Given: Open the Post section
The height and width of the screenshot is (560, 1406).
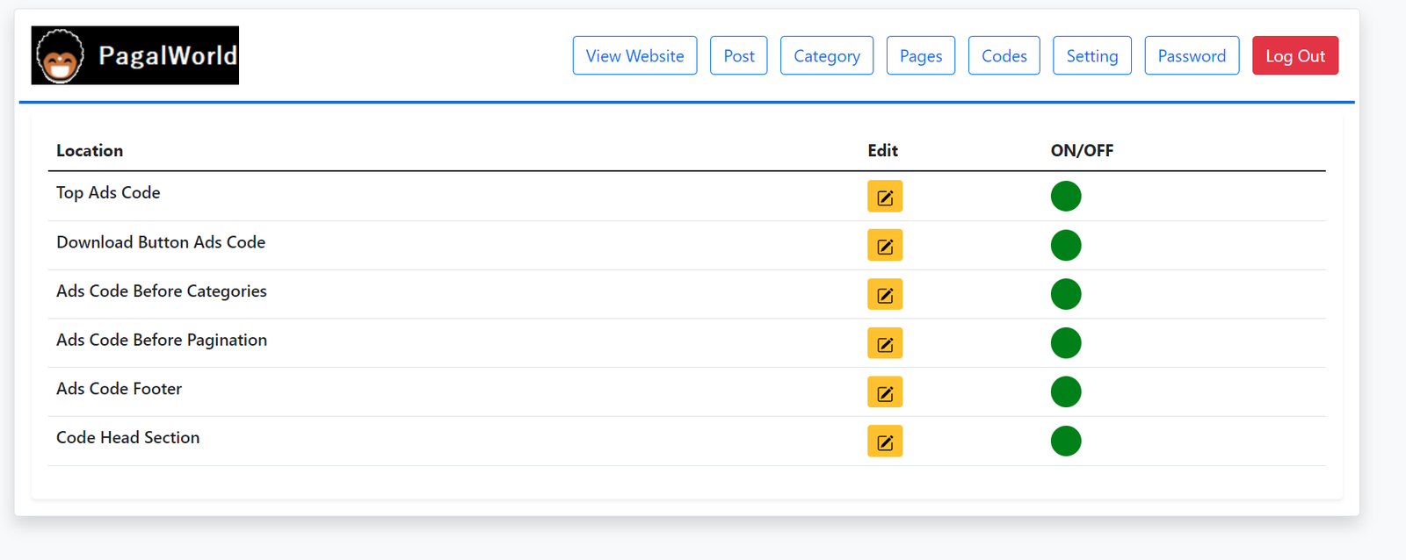Looking at the screenshot, I should 738,55.
